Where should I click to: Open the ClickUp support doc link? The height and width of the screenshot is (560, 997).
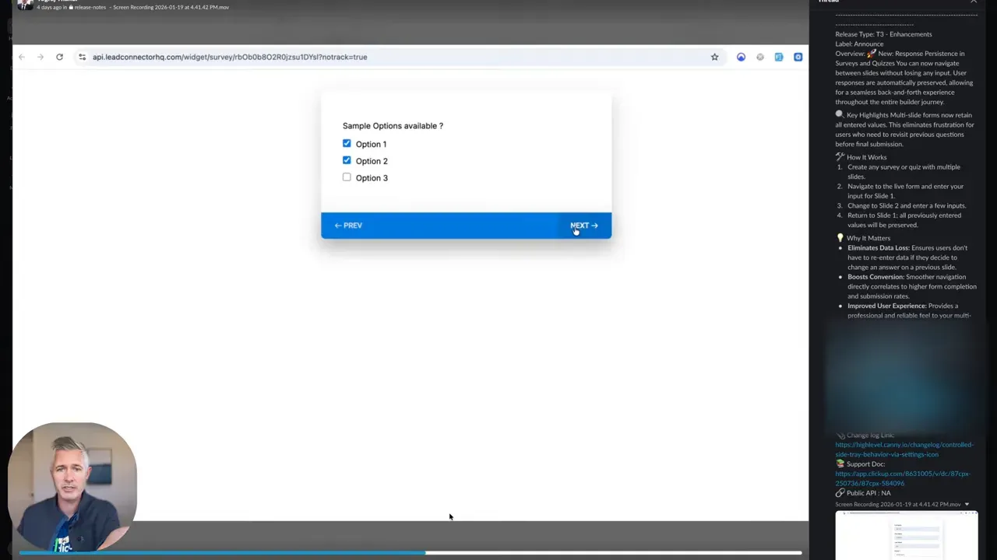tap(902, 478)
